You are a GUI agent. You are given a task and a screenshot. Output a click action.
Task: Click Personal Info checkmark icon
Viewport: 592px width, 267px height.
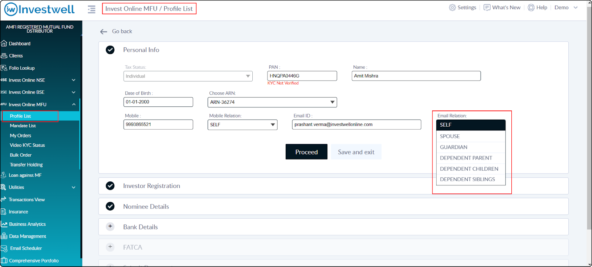pos(110,50)
